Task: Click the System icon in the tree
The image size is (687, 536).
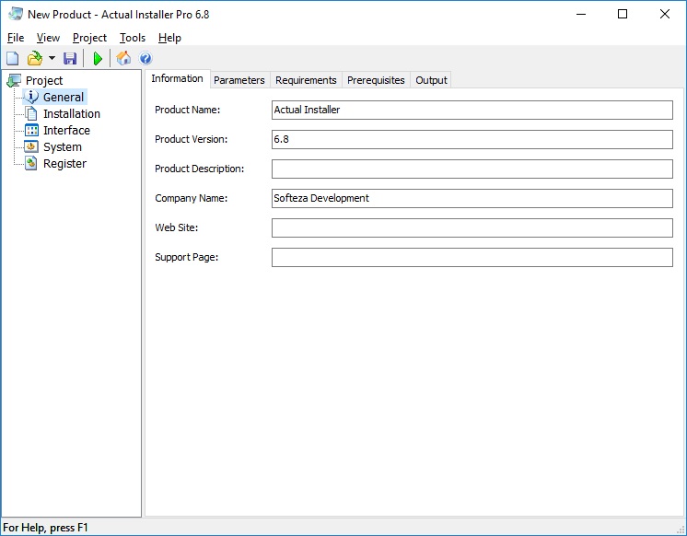Action: pos(31,146)
